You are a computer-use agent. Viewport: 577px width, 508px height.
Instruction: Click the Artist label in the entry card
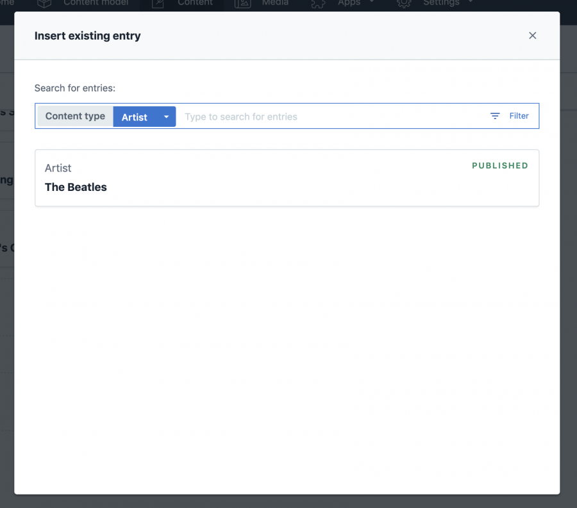coord(58,168)
